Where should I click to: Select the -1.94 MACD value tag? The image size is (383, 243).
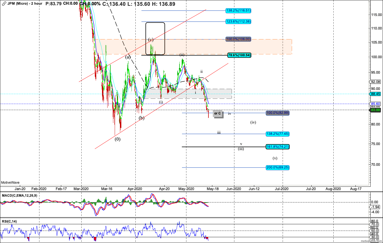pos(376,207)
